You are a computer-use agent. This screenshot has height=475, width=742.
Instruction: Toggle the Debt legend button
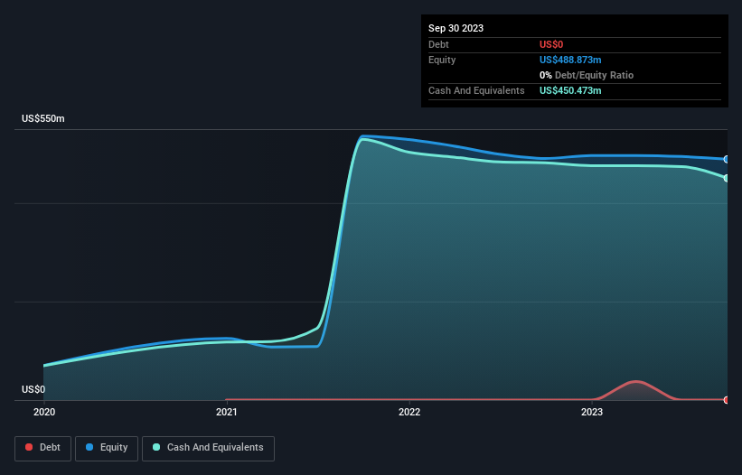[42, 448]
